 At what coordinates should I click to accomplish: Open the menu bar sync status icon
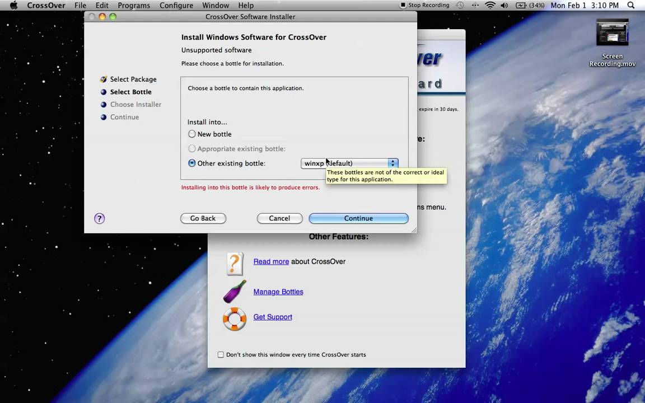(x=475, y=6)
